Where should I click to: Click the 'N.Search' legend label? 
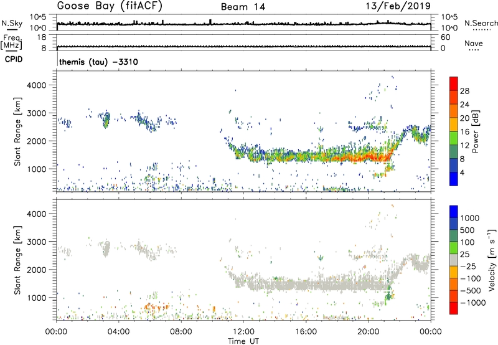pos(481,23)
